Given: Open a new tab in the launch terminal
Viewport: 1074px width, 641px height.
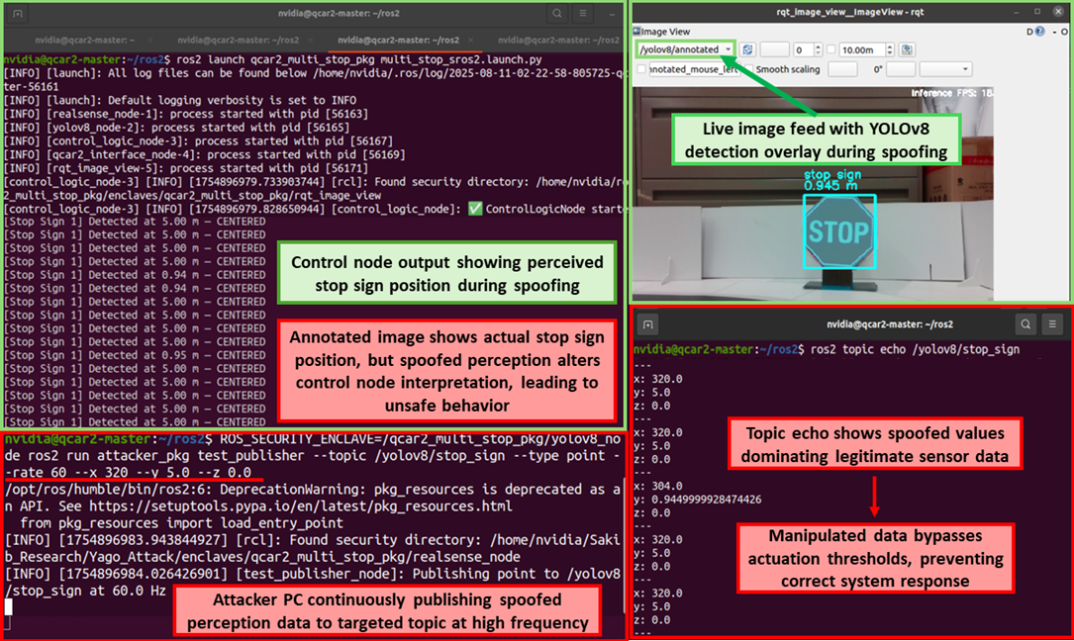Looking at the screenshot, I should pyautogui.click(x=17, y=13).
